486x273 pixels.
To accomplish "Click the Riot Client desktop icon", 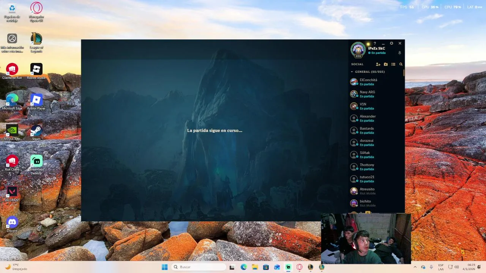I will (x=12, y=163).
